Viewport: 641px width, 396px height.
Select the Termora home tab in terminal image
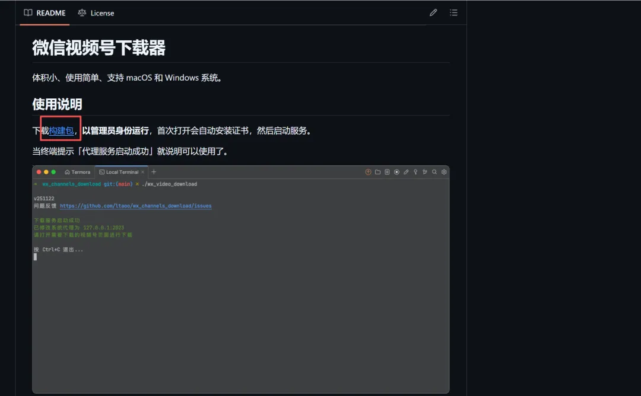(x=77, y=172)
